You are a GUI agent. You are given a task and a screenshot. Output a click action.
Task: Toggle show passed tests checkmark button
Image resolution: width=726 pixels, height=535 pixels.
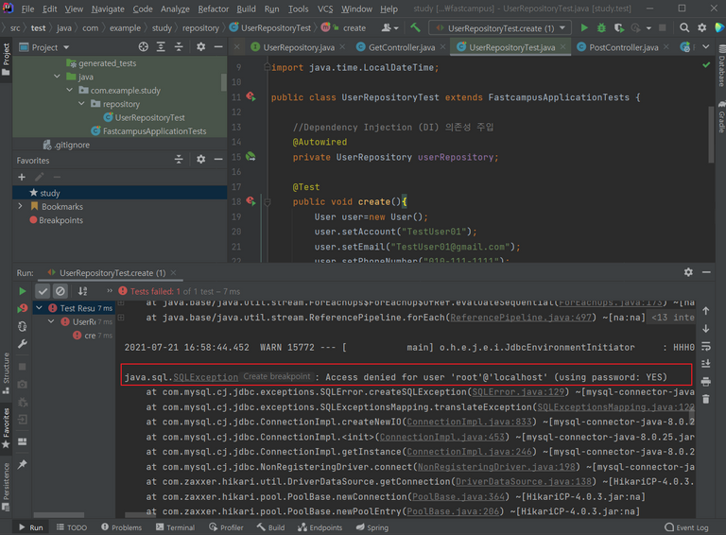[x=43, y=291]
